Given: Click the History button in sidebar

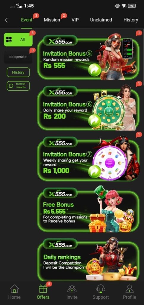Looking at the screenshot, I should [x=18, y=72].
